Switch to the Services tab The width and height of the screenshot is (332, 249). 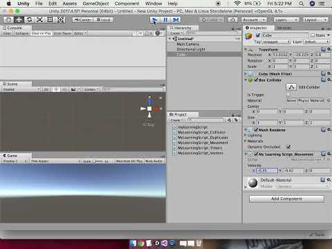(284, 28)
